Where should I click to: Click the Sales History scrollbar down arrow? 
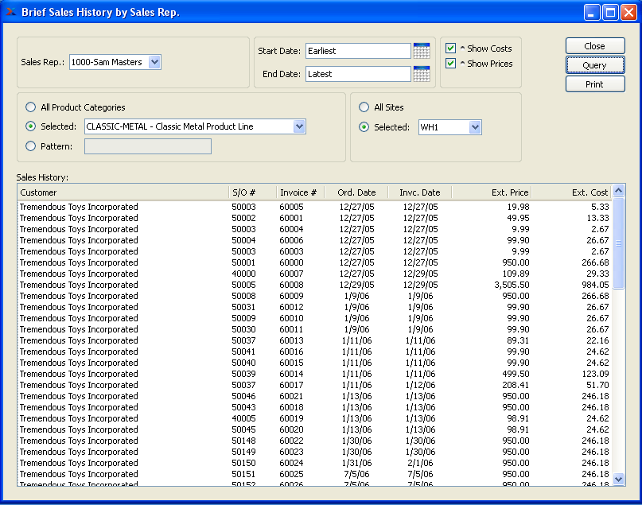click(x=619, y=479)
